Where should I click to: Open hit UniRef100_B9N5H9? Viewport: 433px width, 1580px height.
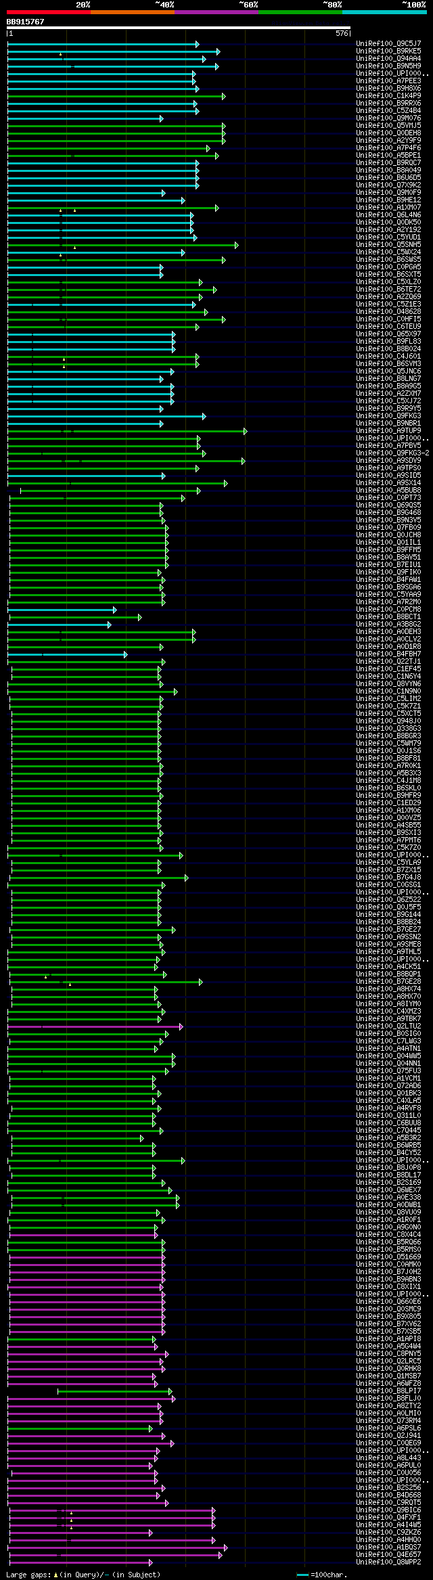coord(388,66)
